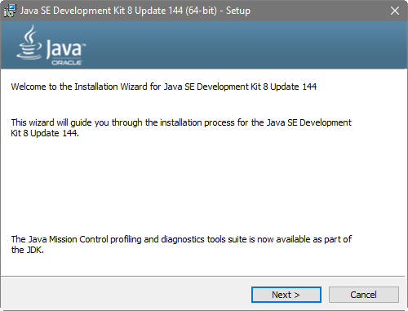
Task: Click the Next > button to continue
Action: (286, 295)
